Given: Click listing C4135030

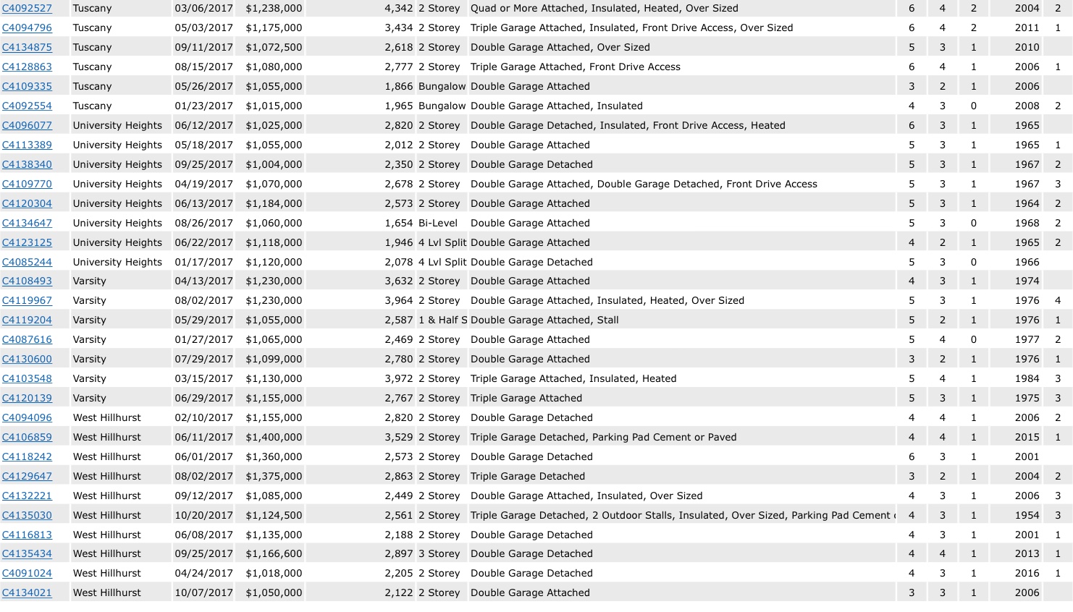Looking at the screenshot, I should tap(27, 516).
